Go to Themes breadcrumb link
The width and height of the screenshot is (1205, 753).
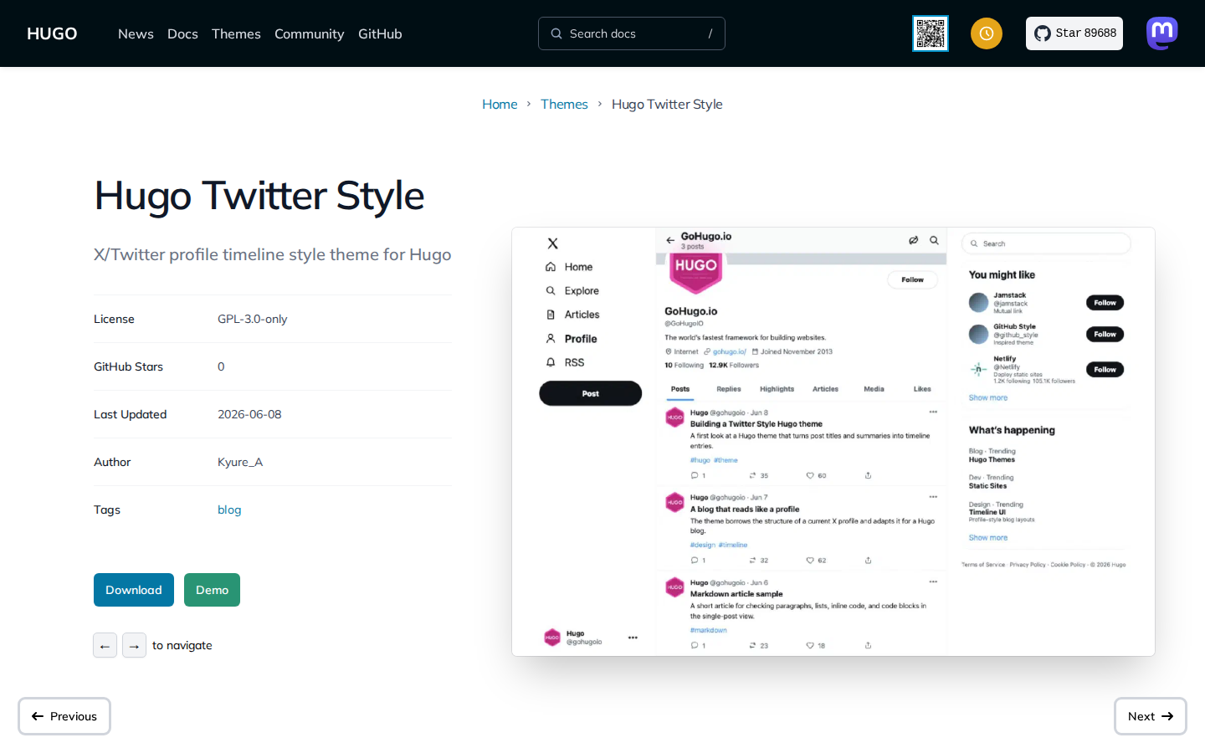click(564, 104)
